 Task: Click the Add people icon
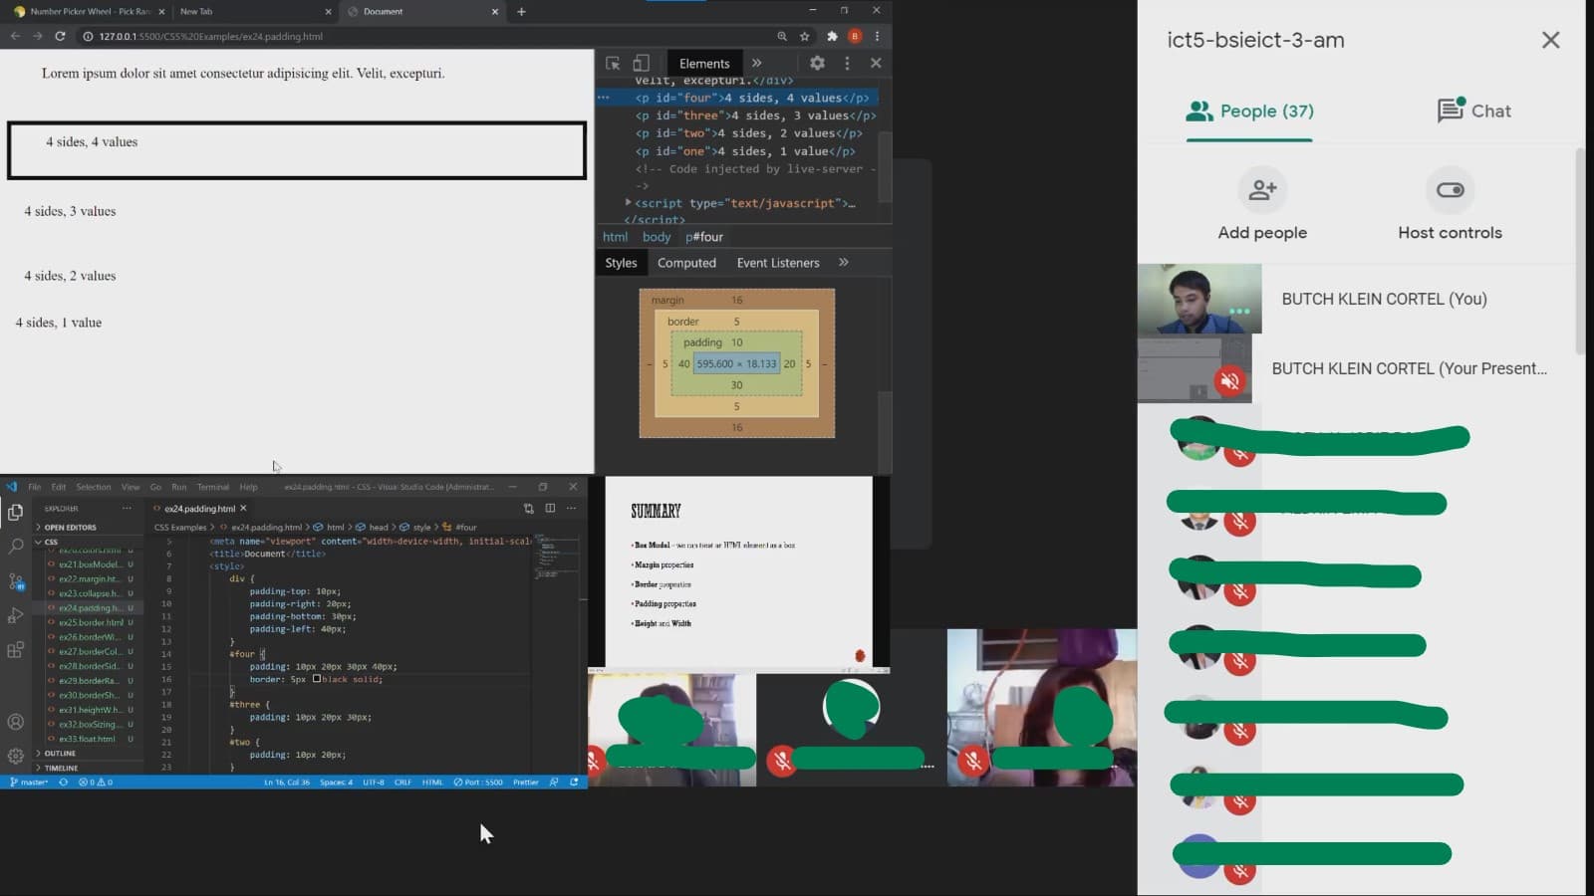[x=1262, y=190]
